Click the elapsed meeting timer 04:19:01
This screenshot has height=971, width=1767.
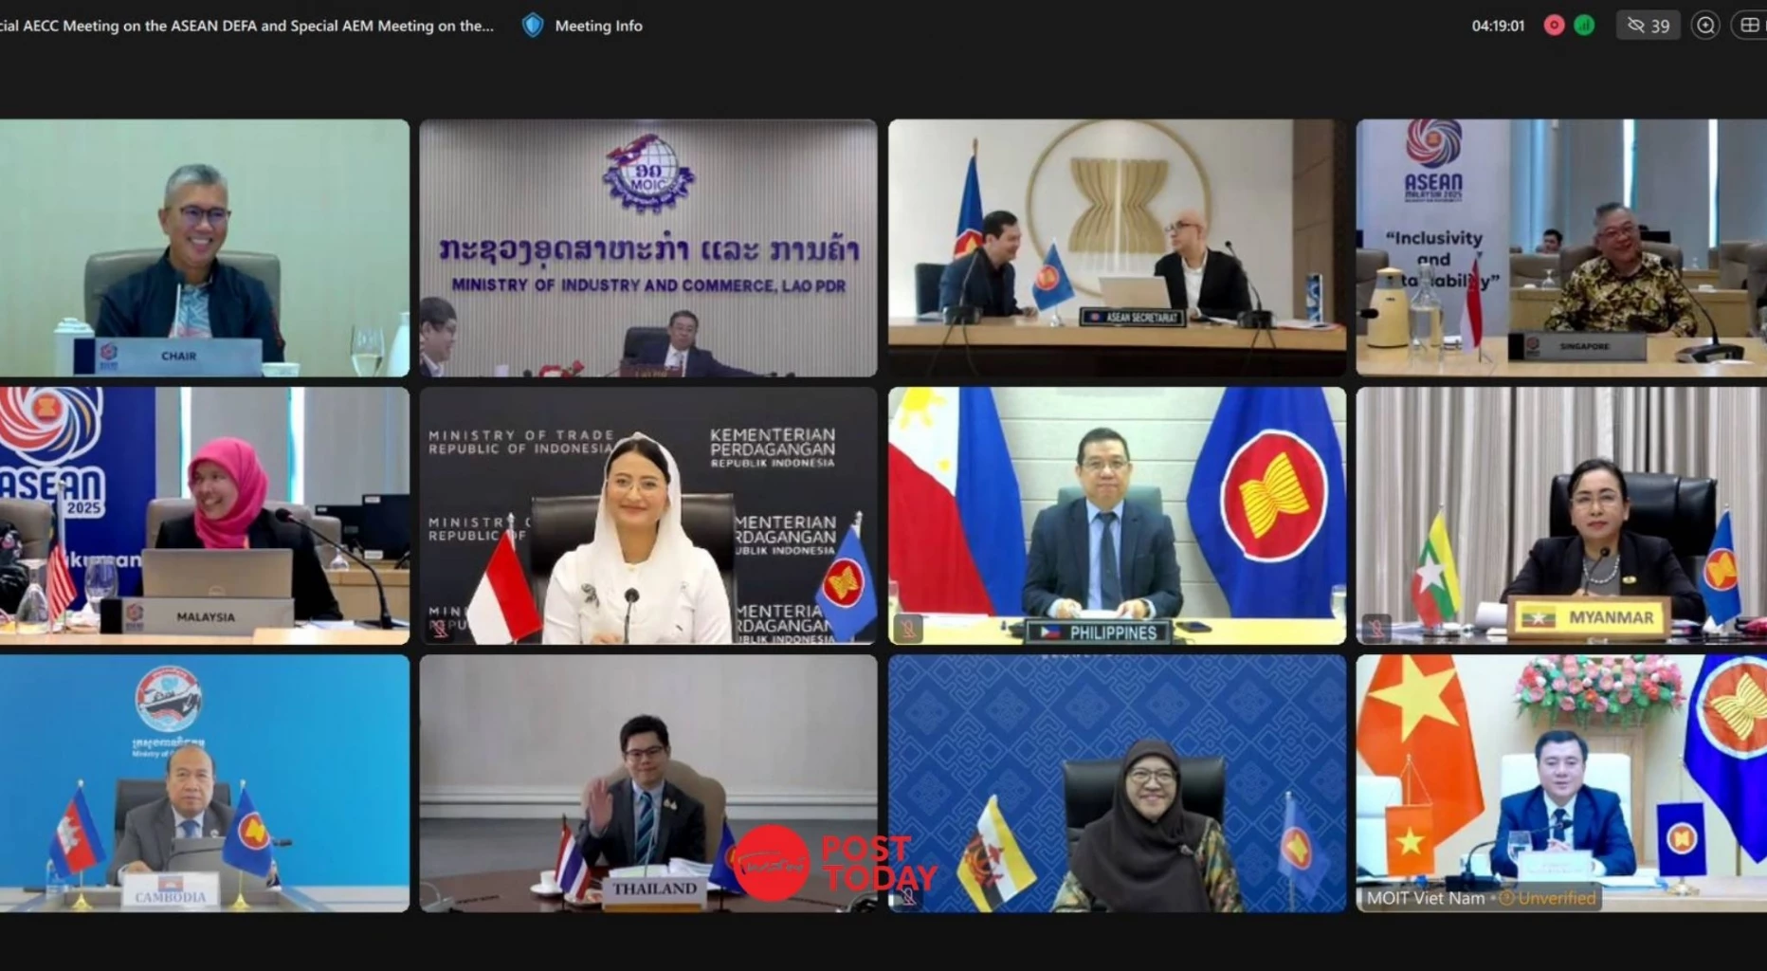(1498, 26)
